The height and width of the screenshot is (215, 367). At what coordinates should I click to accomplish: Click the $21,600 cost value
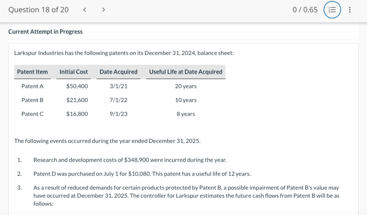click(x=77, y=100)
